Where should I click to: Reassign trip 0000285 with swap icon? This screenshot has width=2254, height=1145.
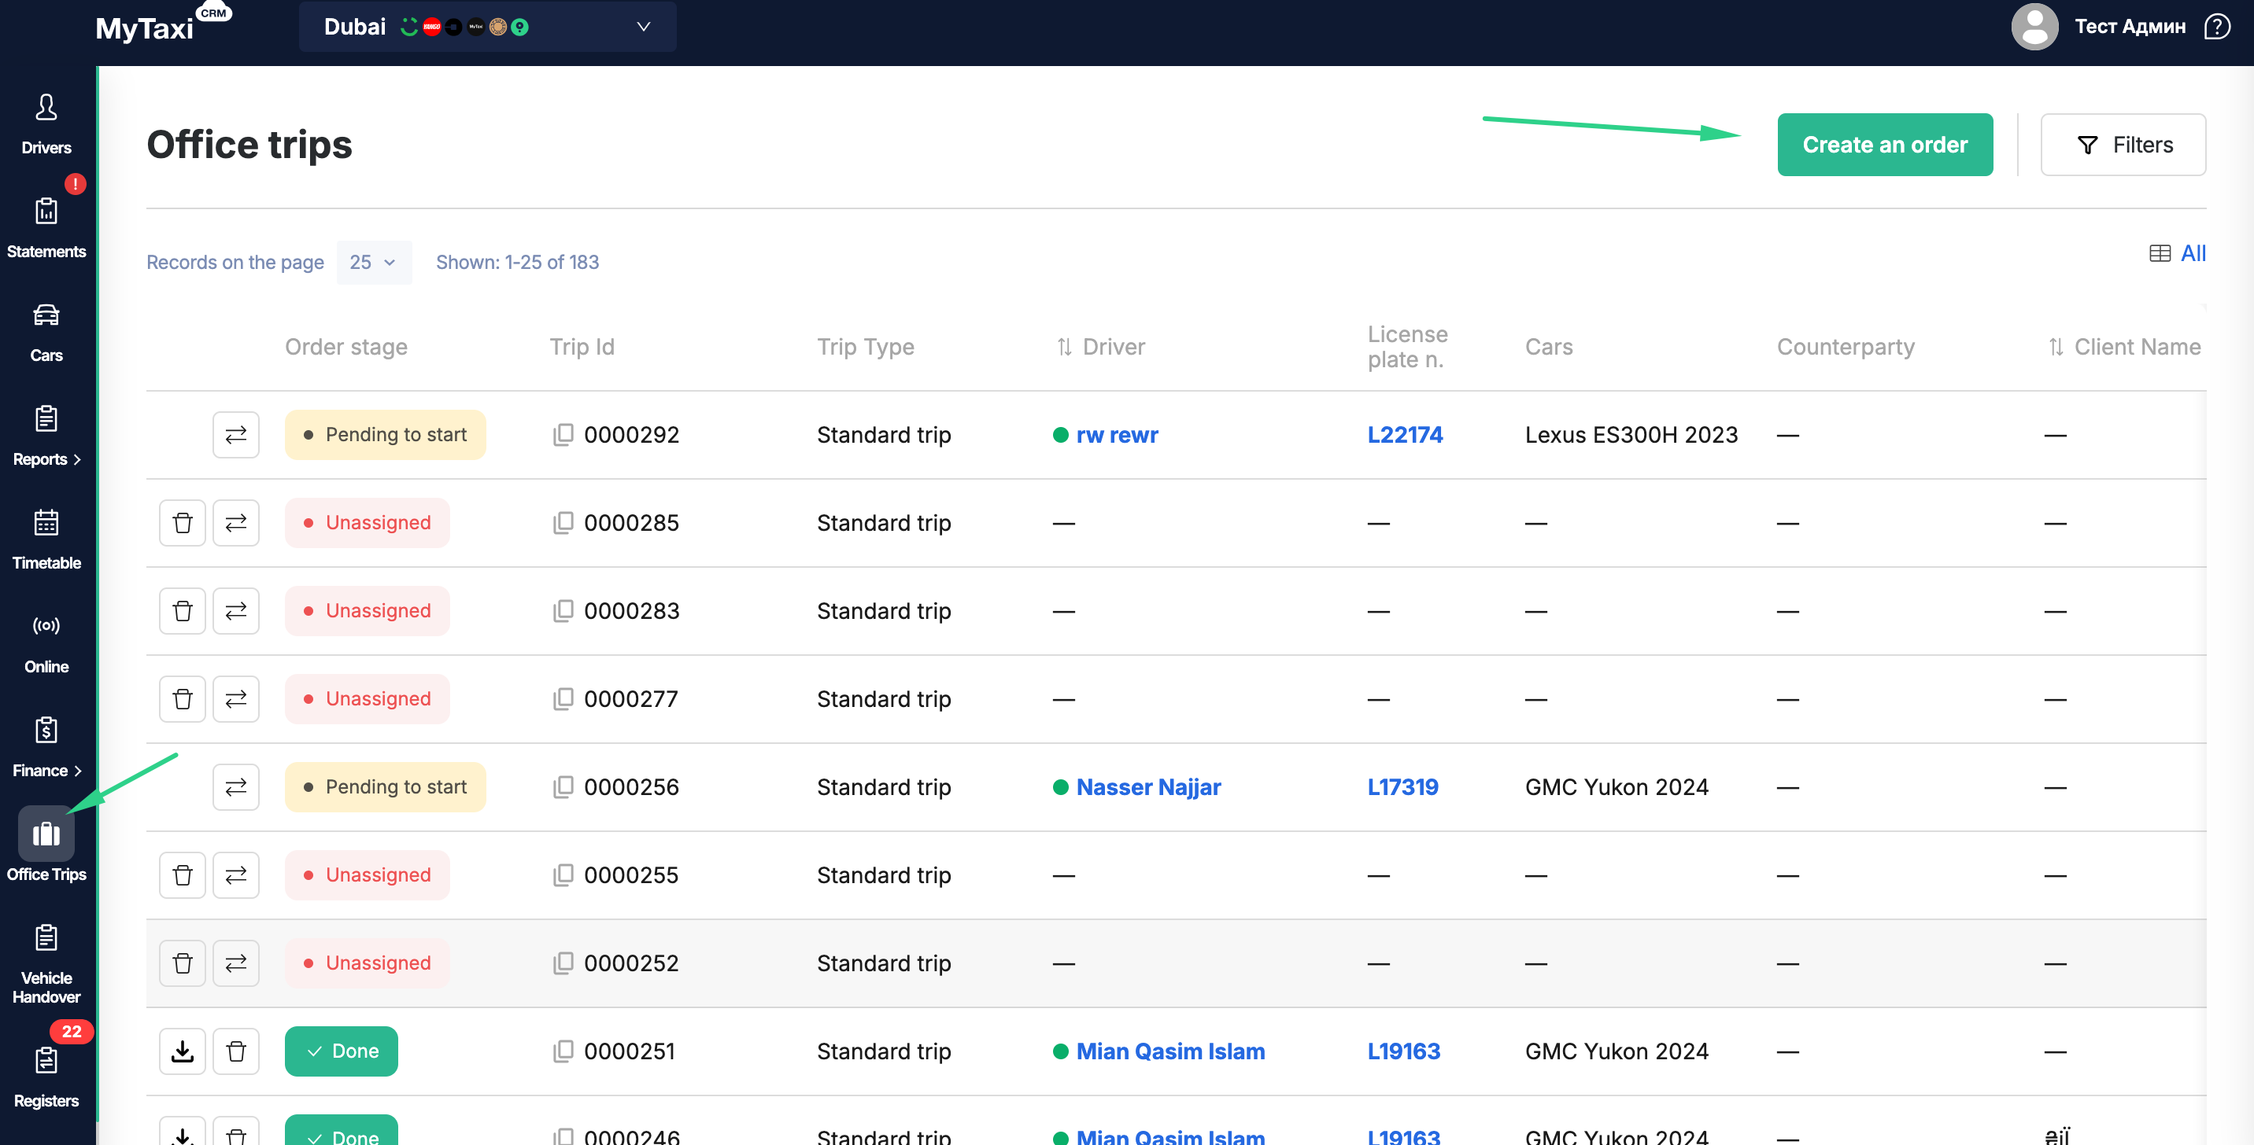(x=236, y=523)
